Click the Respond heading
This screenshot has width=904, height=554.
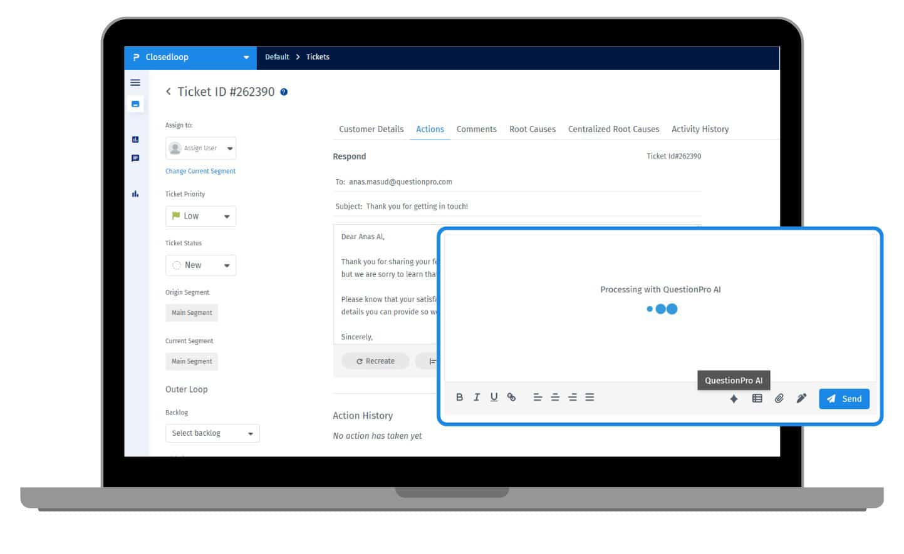[349, 156]
